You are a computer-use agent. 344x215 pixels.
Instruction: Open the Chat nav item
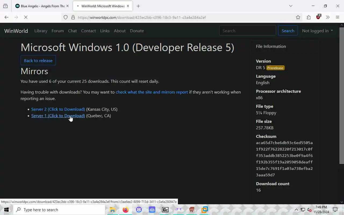73,31
